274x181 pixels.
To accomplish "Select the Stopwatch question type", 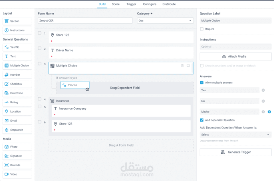I will [x=17, y=130].
